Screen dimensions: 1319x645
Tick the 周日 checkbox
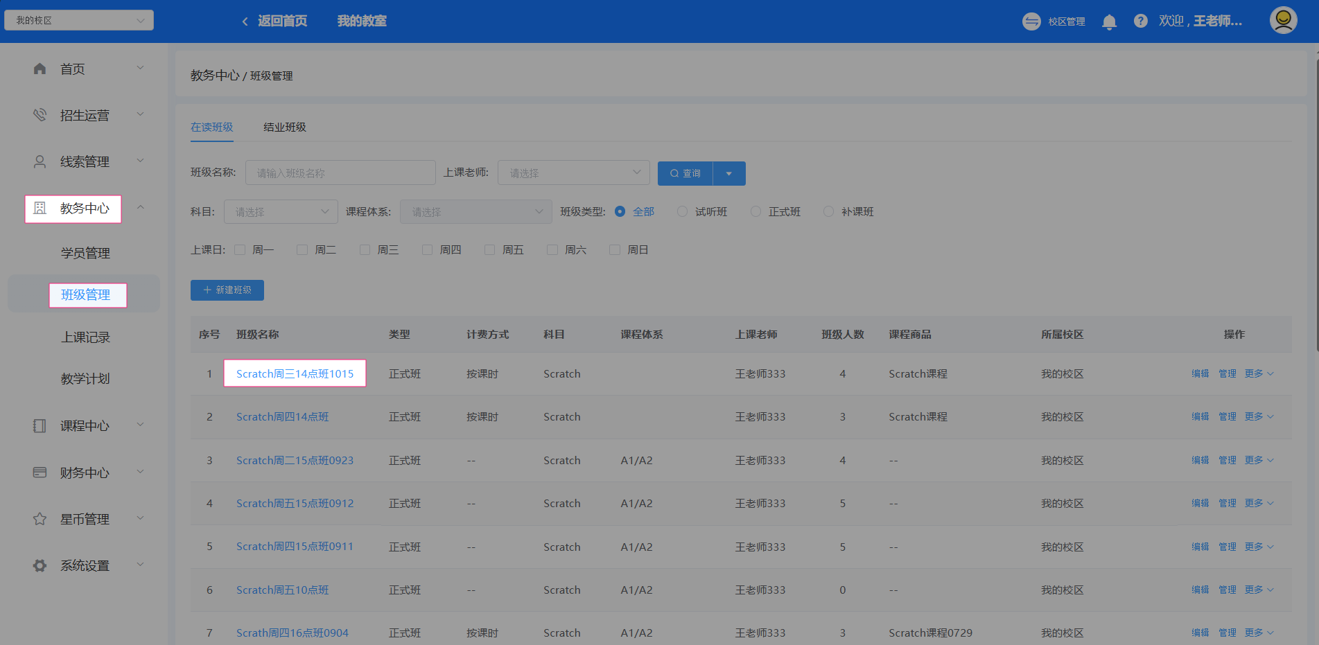tap(614, 250)
